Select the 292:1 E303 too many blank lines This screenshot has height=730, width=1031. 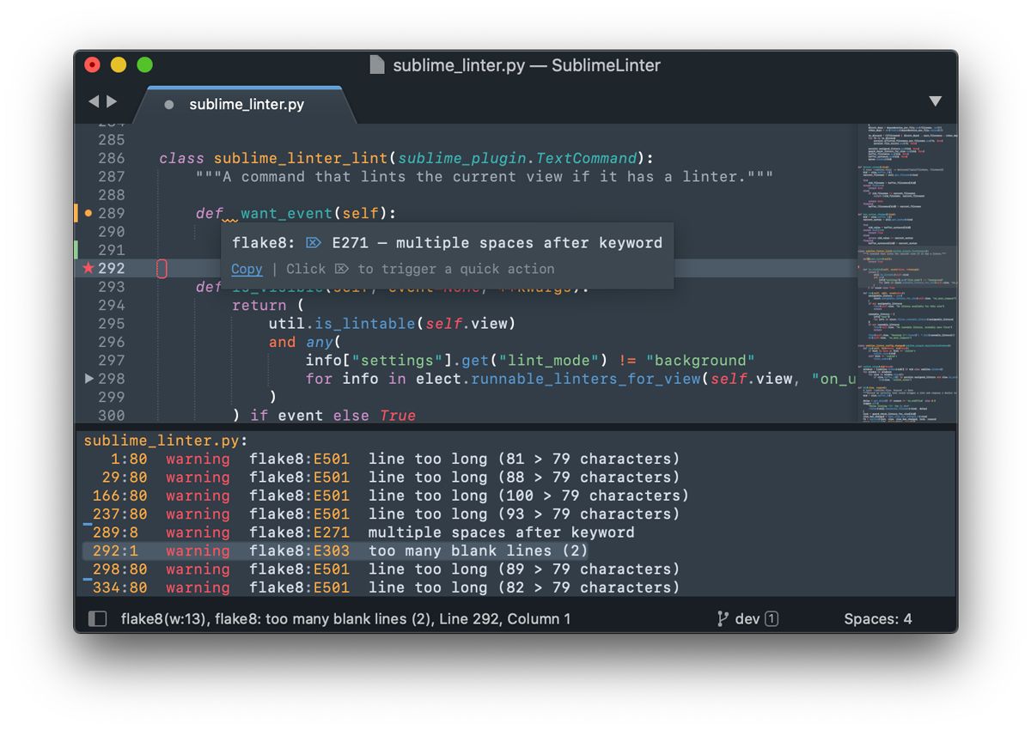pos(335,551)
